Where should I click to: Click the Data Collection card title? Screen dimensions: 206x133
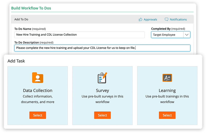tap(38, 91)
